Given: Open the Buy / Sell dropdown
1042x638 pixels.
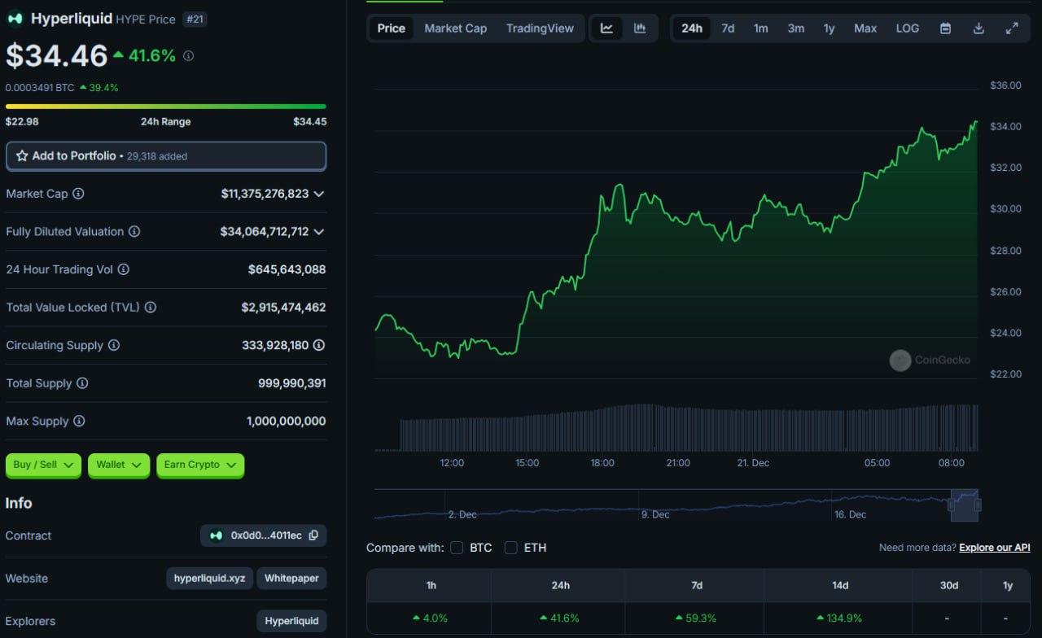Looking at the screenshot, I should click(43, 465).
